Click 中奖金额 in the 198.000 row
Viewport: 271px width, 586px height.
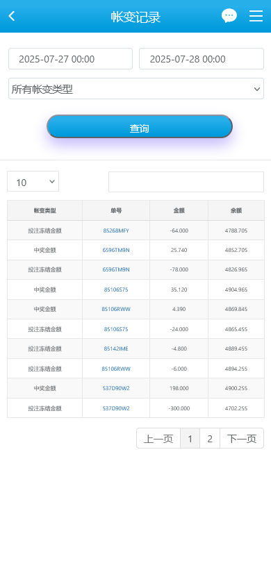pyautogui.click(x=45, y=388)
